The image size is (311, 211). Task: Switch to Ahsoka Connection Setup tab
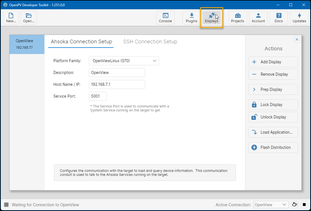81,42
